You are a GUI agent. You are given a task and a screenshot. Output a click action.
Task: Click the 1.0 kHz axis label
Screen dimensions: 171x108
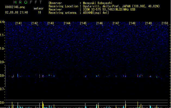tap(2, 49)
